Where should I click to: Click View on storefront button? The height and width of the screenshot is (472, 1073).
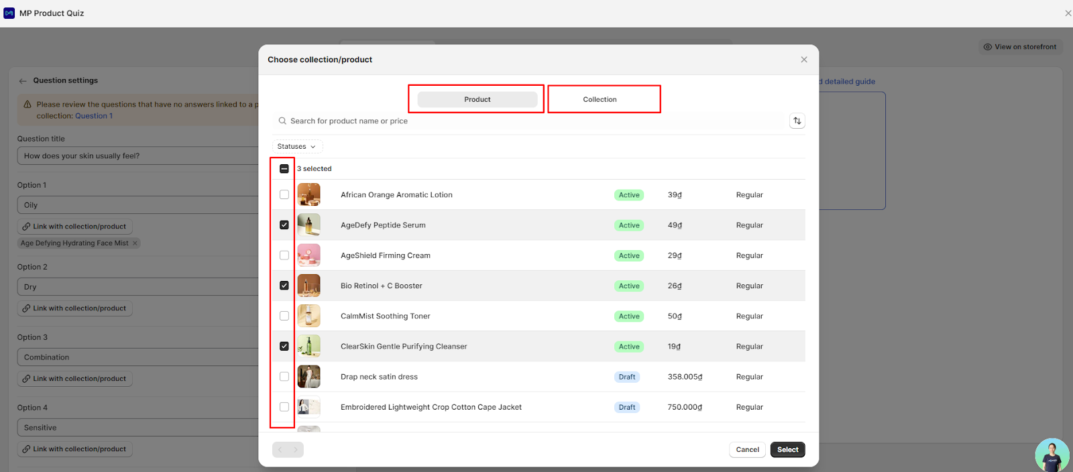(1019, 47)
